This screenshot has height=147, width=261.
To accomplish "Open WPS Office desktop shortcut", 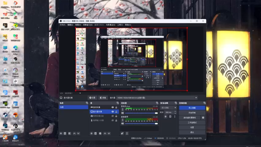I will coord(5,16).
